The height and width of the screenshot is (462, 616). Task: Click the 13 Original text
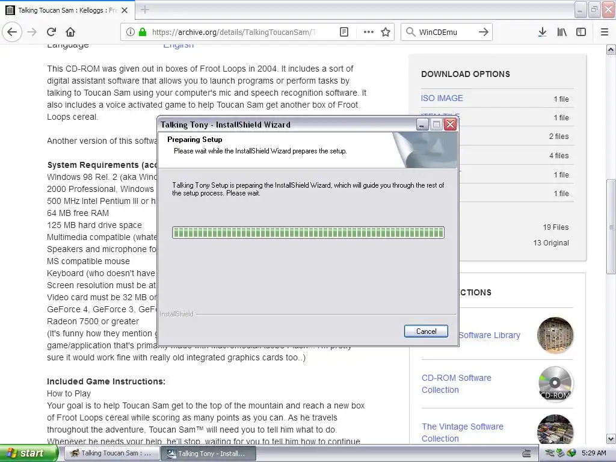point(551,243)
